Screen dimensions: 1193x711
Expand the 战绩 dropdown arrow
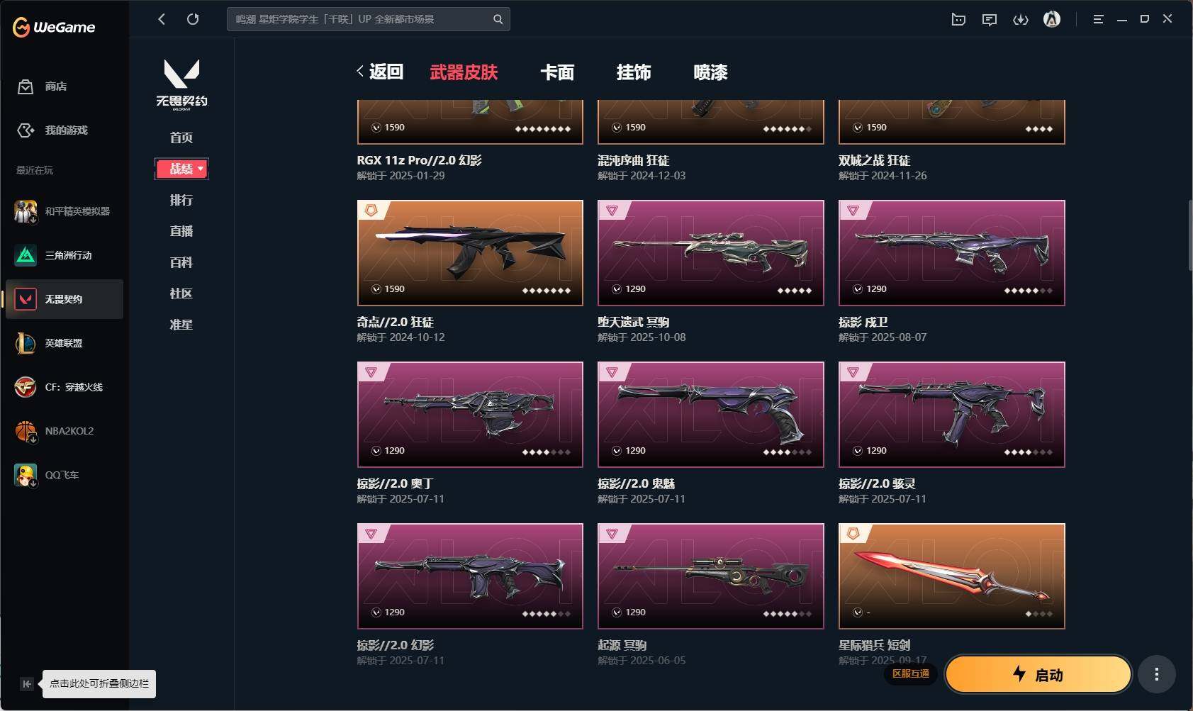tap(201, 169)
